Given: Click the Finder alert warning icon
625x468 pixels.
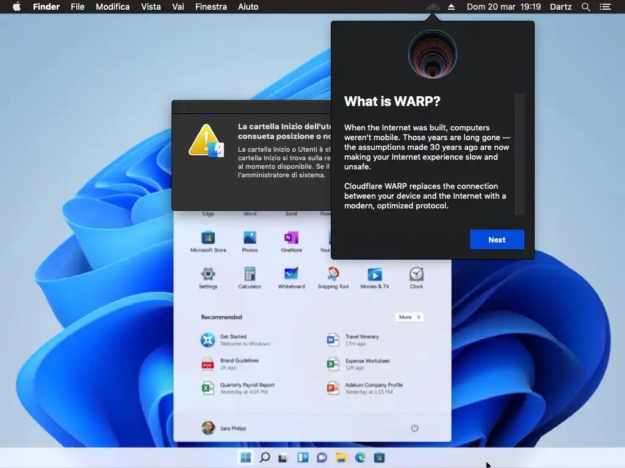Looking at the screenshot, I should pos(206,141).
